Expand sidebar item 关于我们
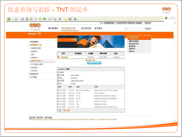Screen dimensions: 182x137 click(x=33, y=77)
